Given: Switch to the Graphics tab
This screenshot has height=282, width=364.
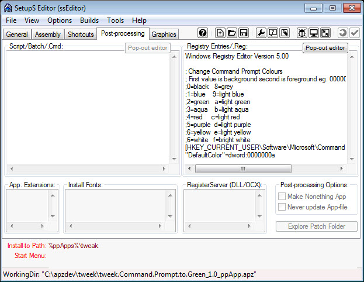Looking at the screenshot, I should pos(164,35).
